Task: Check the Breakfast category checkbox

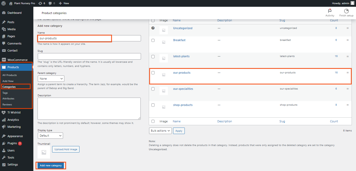Action: coord(153,40)
